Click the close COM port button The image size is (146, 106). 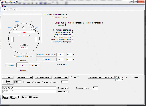click(x=30, y=97)
